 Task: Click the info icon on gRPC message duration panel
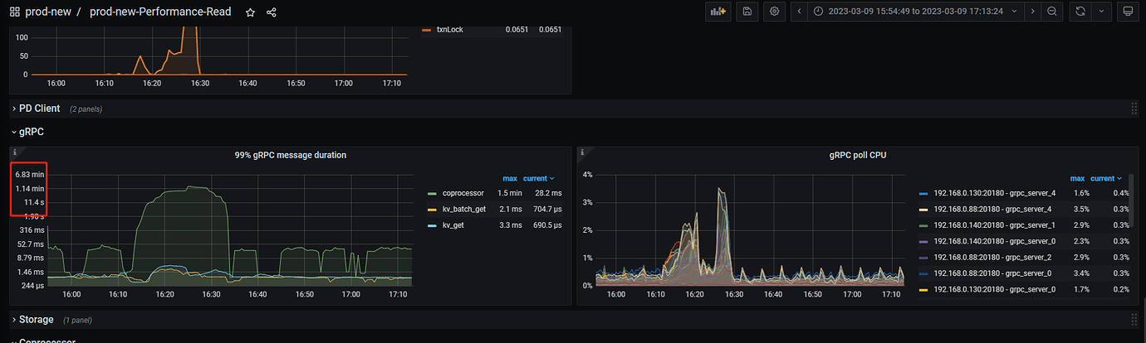tap(15, 152)
